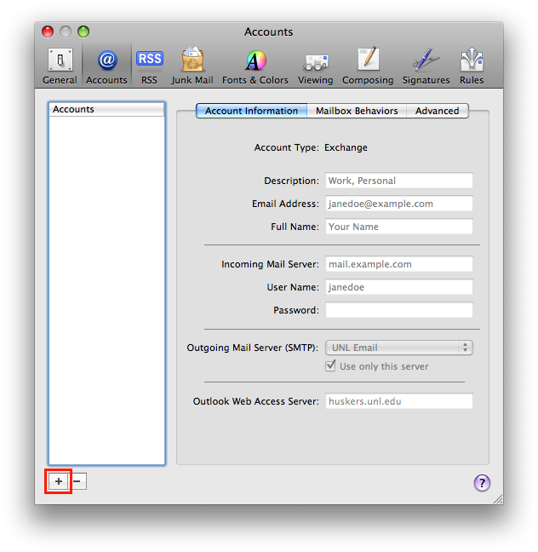Open the Rules preferences pane
The height and width of the screenshot is (552, 538).
(472, 66)
